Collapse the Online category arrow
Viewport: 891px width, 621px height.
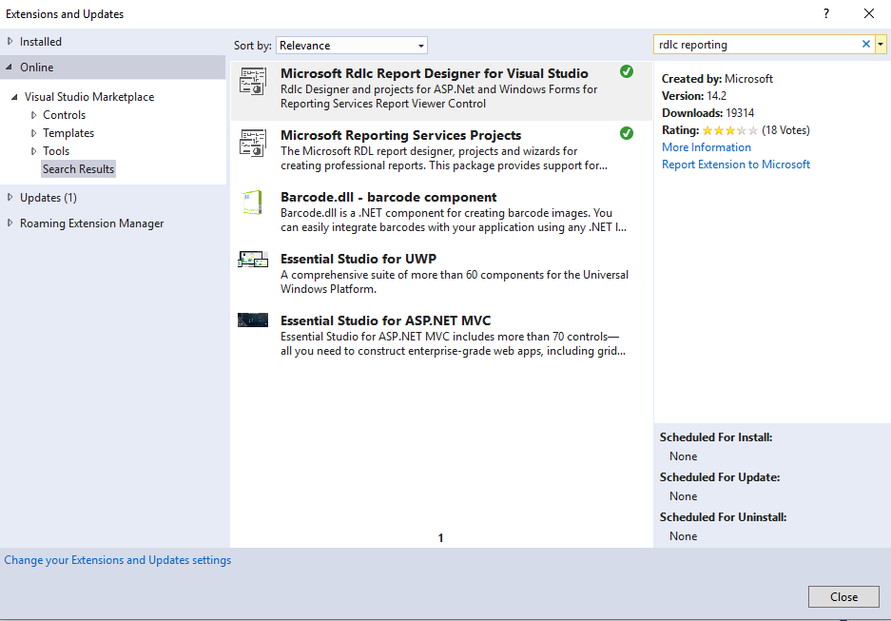pos(10,67)
